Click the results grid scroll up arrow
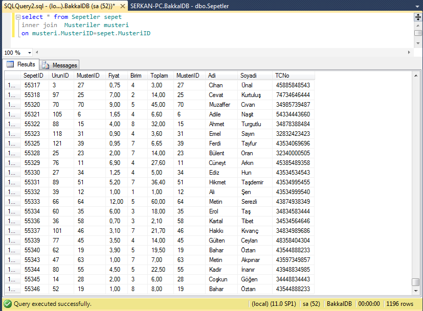This screenshot has height=311, width=423. (416, 76)
